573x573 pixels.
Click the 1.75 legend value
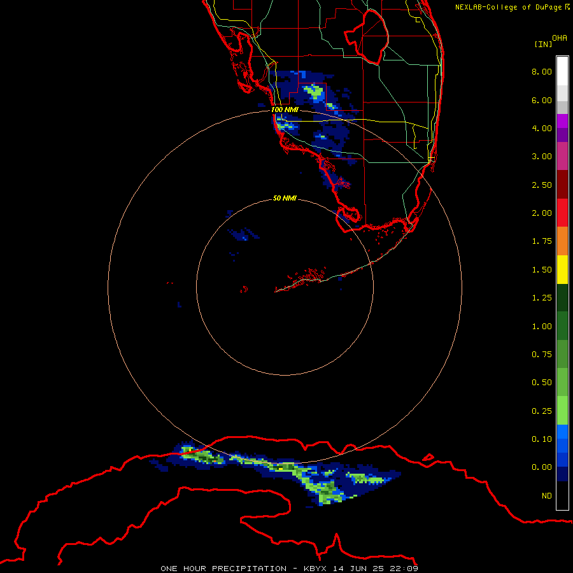(x=542, y=241)
